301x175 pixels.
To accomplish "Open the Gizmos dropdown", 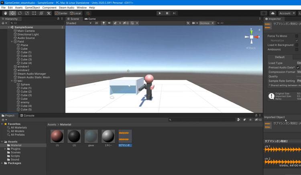I will pos(205,23).
